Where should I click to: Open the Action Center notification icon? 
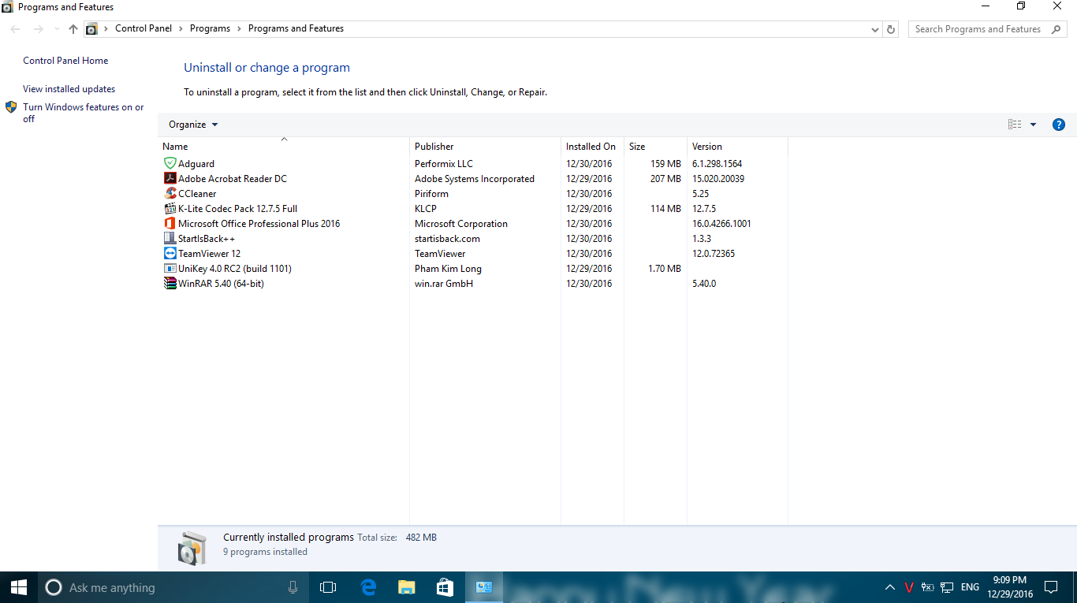click(1051, 587)
